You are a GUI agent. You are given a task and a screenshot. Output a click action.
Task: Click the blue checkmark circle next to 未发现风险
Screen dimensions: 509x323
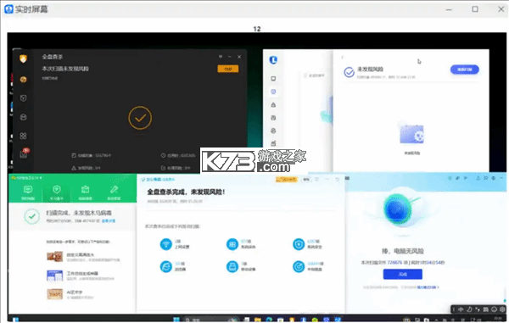349,72
